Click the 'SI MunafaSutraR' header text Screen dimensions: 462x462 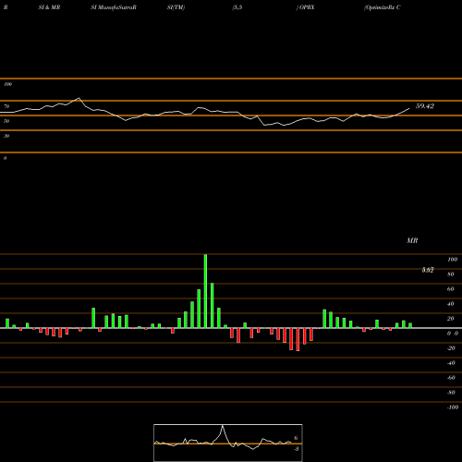pyautogui.click(x=114, y=7)
